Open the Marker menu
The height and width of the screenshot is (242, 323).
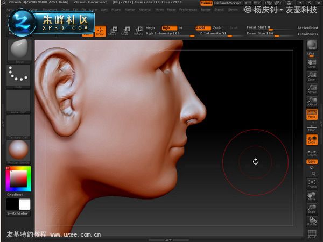click(130, 10)
